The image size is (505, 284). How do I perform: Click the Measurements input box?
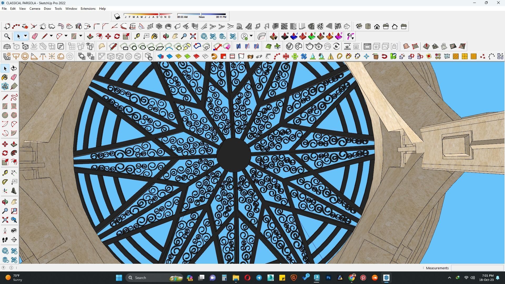coord(477,268)
